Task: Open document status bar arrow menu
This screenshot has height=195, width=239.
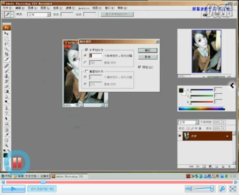Action: (x=81, y=105)
